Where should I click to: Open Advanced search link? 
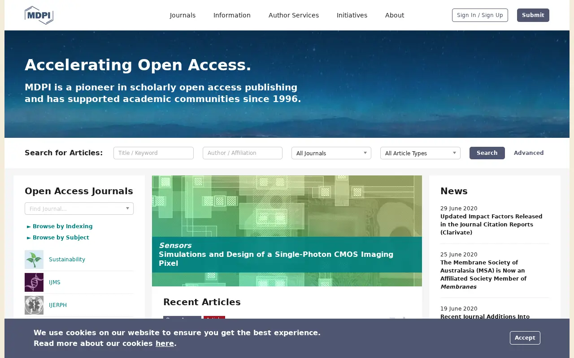[529, 153]
